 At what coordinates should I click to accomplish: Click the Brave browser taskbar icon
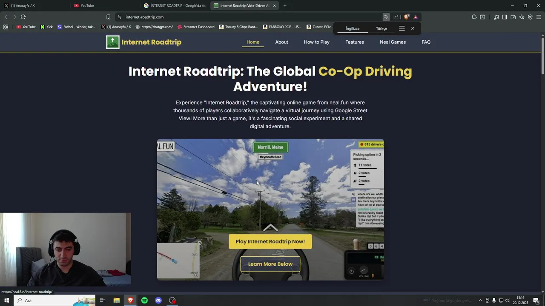130,300
